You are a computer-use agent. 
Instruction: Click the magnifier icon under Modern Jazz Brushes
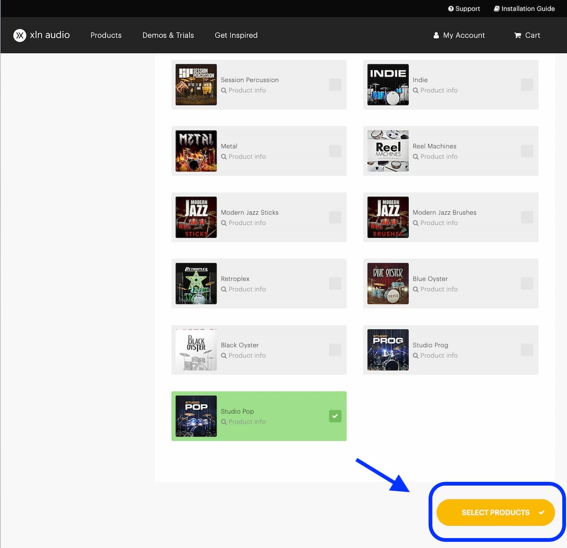pyautogui.click(x=416, y=223)
